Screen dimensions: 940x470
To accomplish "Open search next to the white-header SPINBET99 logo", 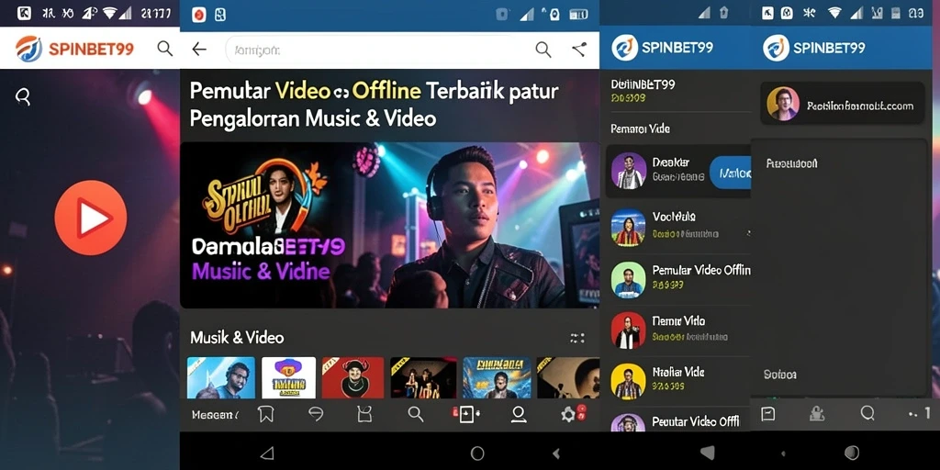I will coord(165,49).
